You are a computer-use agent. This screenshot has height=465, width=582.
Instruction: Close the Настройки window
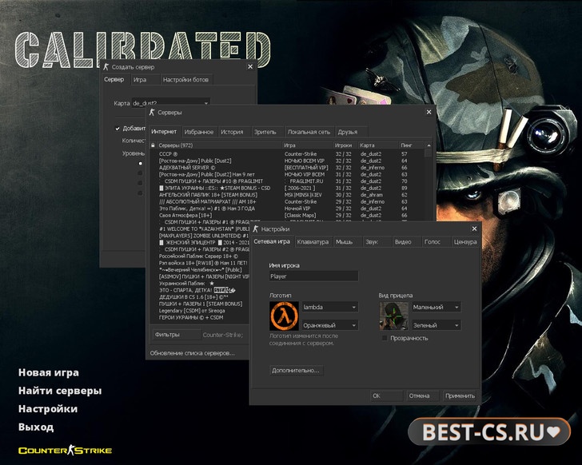(x=474, y=229)
